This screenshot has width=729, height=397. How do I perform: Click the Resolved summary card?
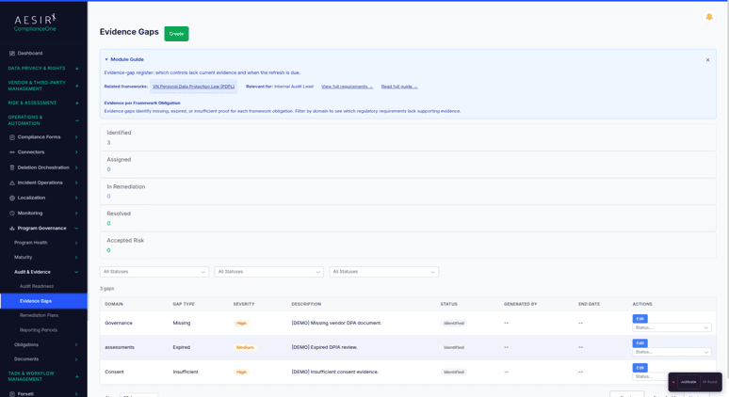click(408, 218)
